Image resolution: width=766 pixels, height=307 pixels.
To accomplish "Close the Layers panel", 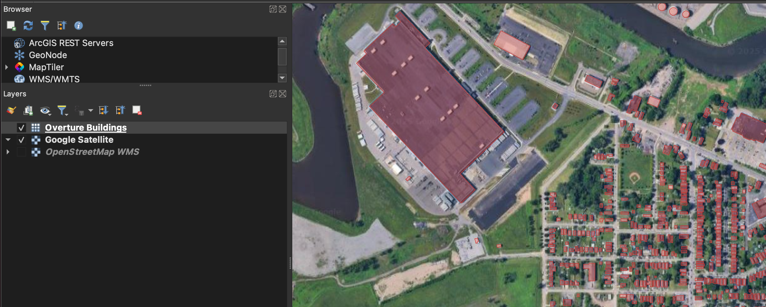I will (283, 94).
